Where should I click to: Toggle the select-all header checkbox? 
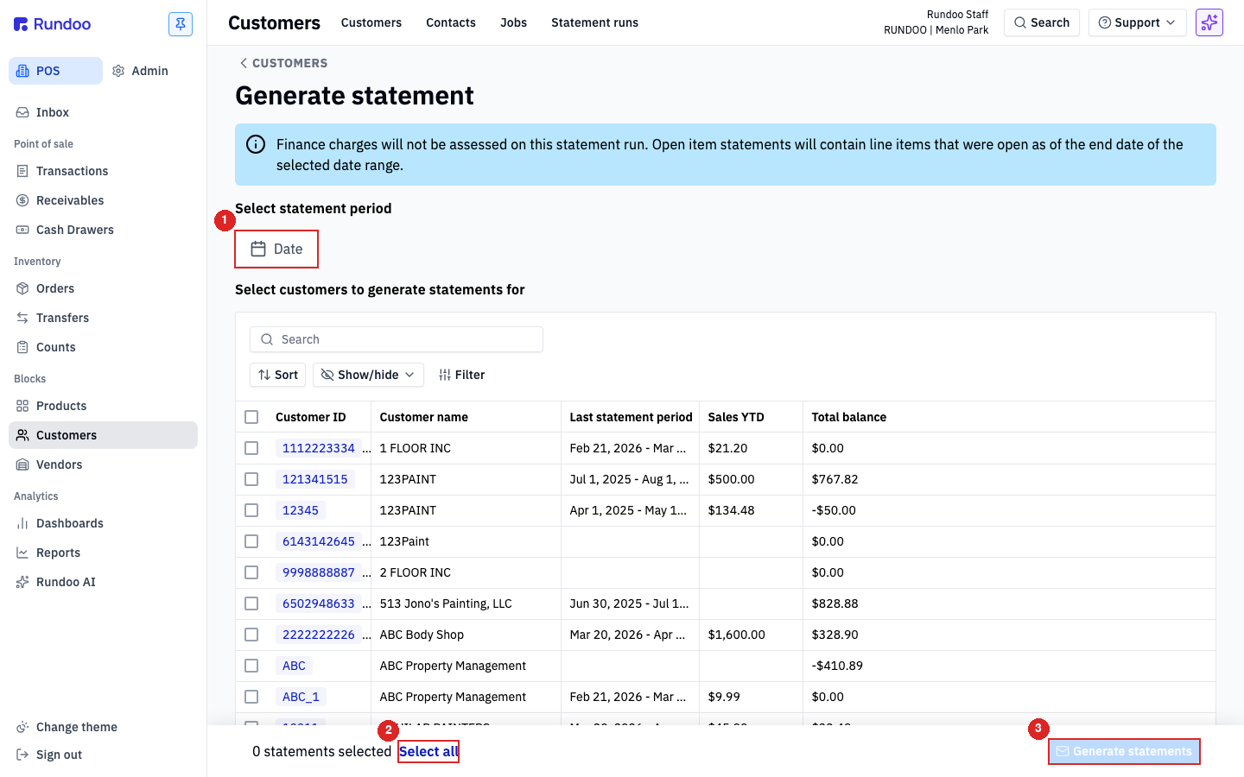pyautogui.click(x=251, y=417)
